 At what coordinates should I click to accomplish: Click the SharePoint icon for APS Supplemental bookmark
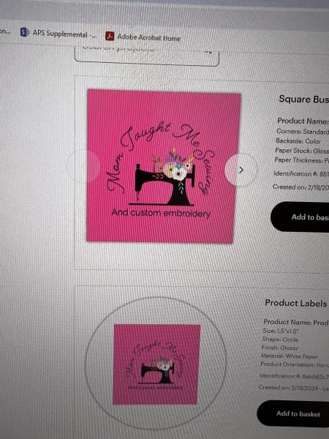[24, 32]
